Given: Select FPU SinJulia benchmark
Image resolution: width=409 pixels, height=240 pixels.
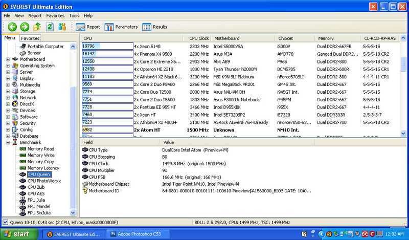Looking at the screenshot, I should click(x=39, y=213).
